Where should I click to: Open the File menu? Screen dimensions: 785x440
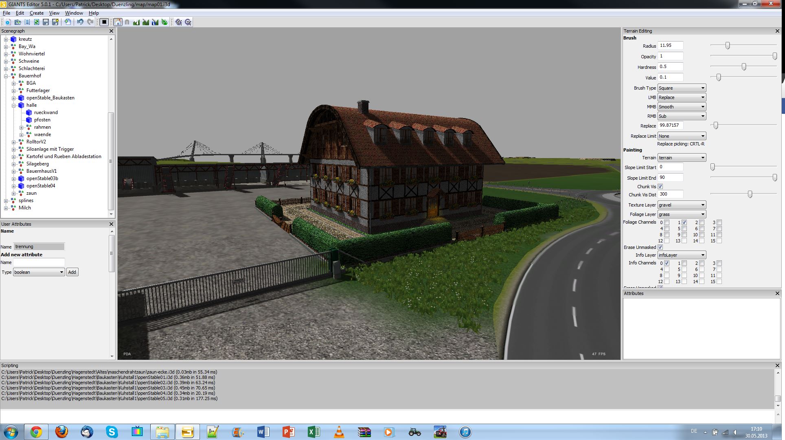pyautogui.click(x=7, y=13)
